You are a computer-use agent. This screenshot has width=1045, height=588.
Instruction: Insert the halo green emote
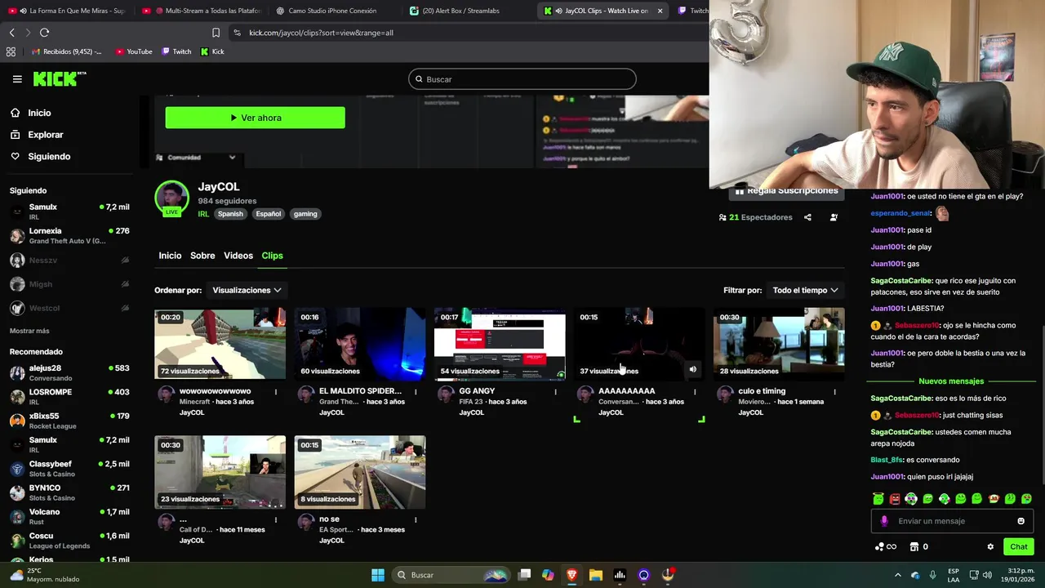point(878,498)
